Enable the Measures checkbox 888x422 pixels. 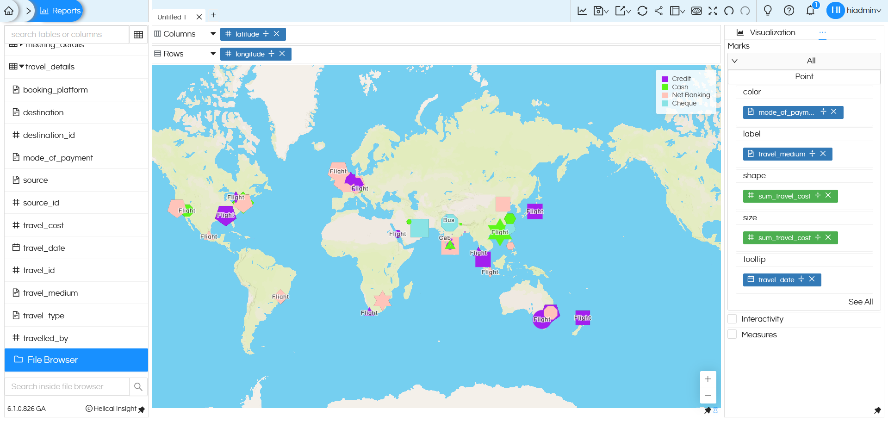click(x=732, y=334)
